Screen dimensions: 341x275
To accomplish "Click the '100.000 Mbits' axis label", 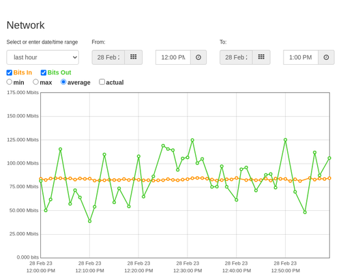I will pos(23,163).
